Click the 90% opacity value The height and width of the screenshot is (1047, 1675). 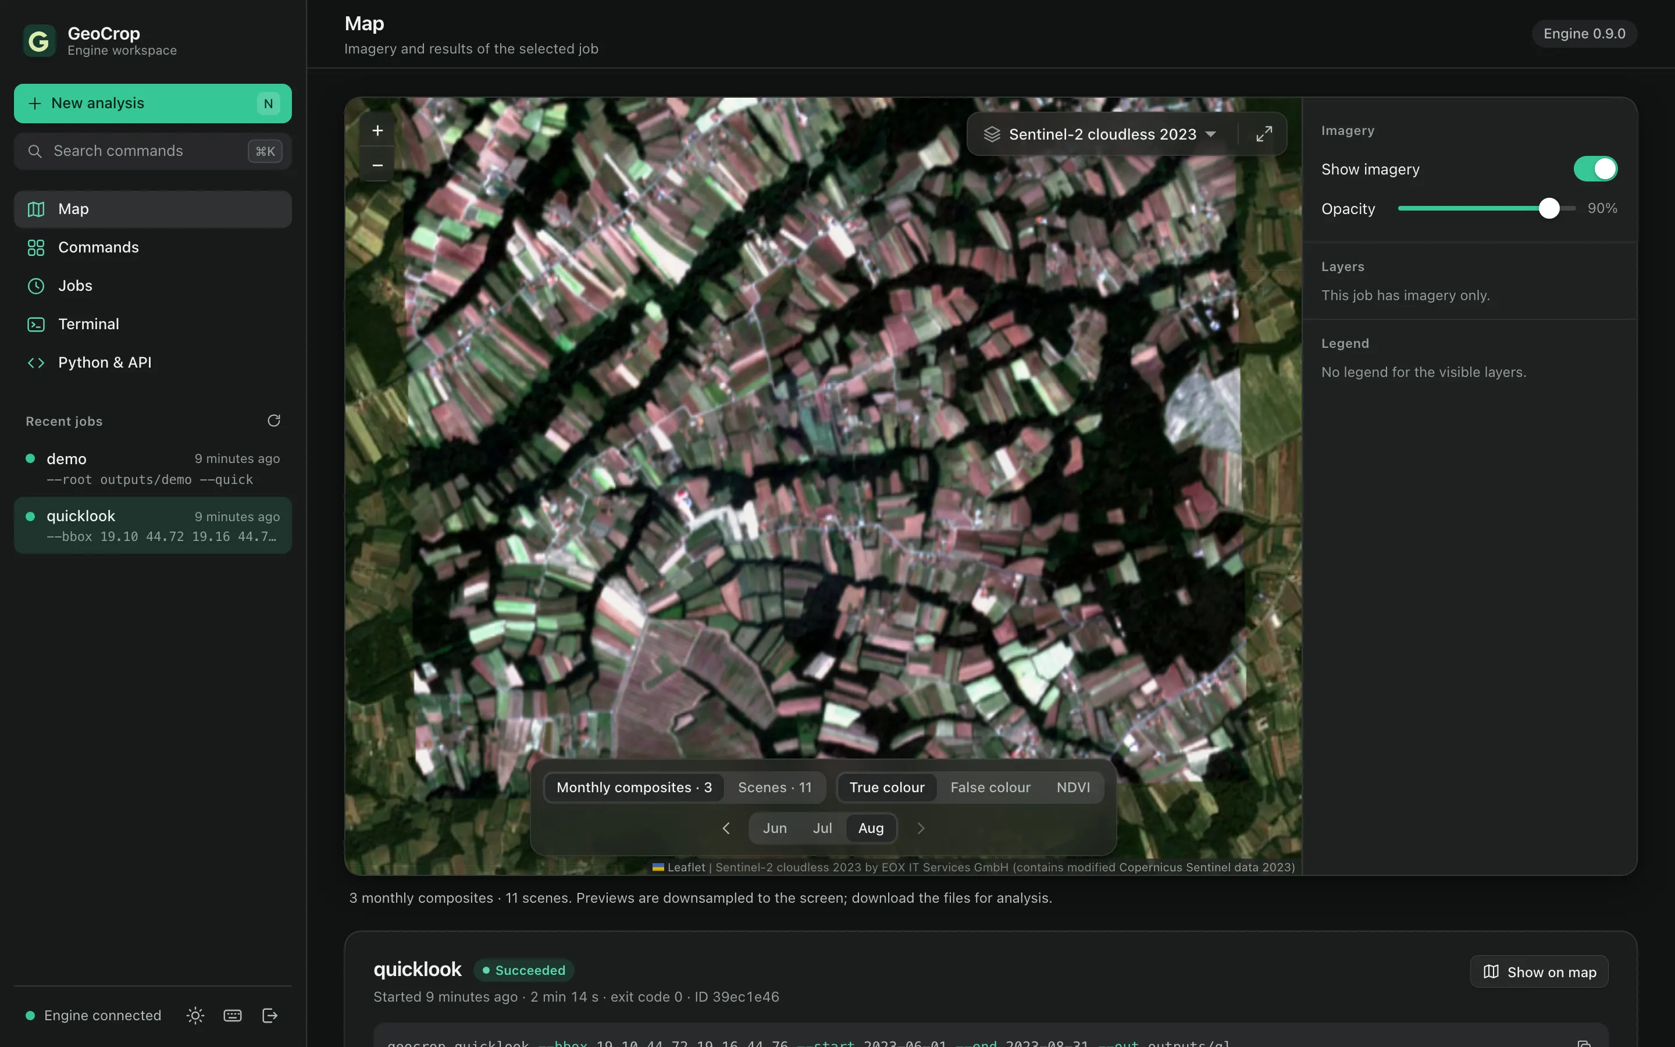click(1602, 208)
